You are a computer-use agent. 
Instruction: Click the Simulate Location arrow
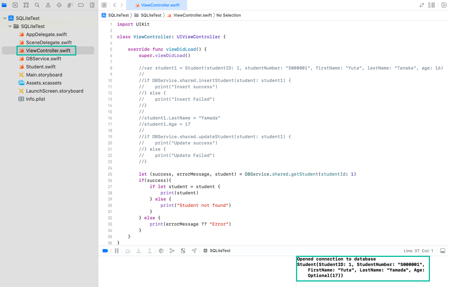point(194,251)
